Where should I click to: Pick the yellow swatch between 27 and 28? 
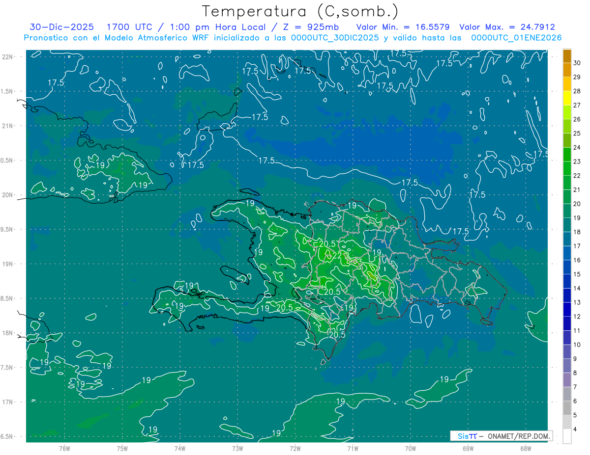pos(567,98)
